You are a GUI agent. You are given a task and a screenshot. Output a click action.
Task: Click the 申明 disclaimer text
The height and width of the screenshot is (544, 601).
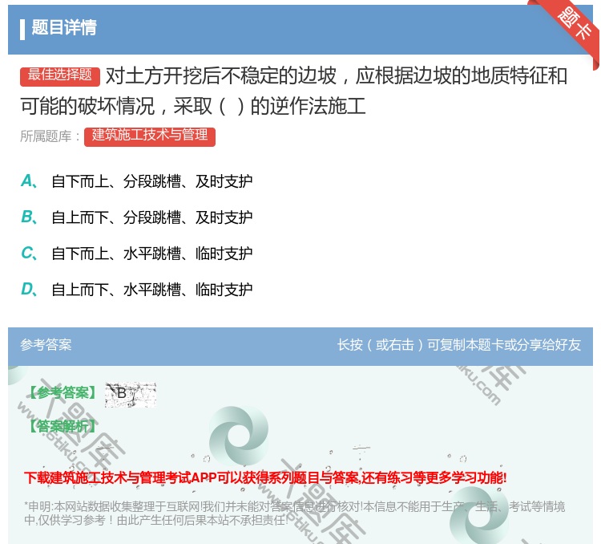point(294,514)
